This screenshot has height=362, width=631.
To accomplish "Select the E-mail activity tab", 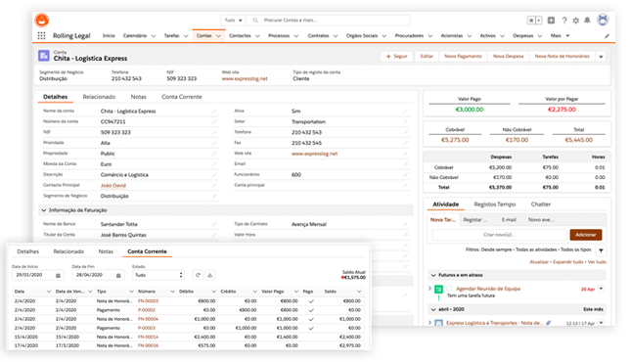I will (x=509, y=220).
